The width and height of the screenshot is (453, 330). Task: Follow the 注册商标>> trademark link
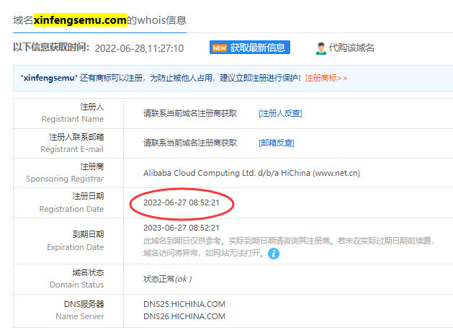[326, 78]
